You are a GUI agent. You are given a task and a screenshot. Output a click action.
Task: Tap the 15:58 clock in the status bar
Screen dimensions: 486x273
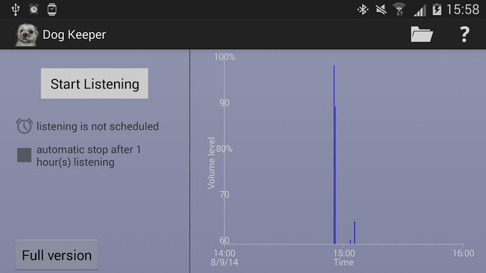(463, 9)
